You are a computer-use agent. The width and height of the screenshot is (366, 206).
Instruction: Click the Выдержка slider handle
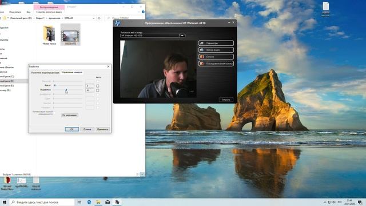point(66,90)
